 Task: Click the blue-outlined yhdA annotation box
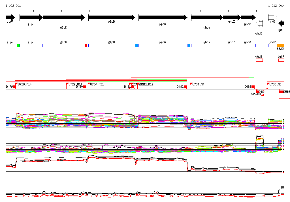click(x=248, y=46)
